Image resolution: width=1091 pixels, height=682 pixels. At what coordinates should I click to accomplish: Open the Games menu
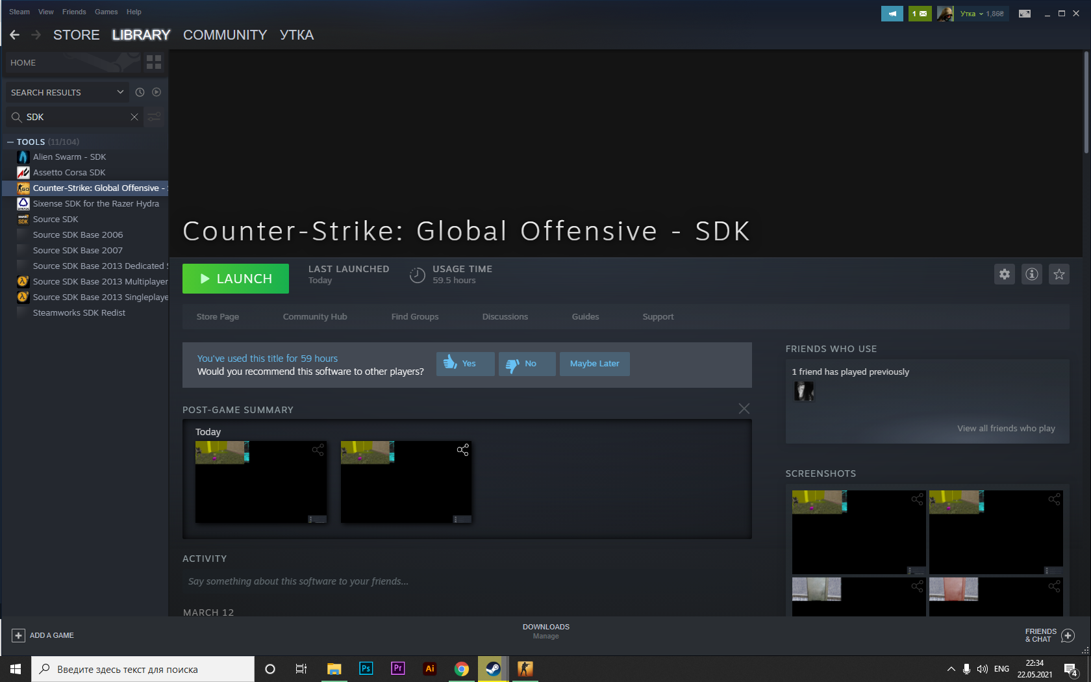[107, 12]
